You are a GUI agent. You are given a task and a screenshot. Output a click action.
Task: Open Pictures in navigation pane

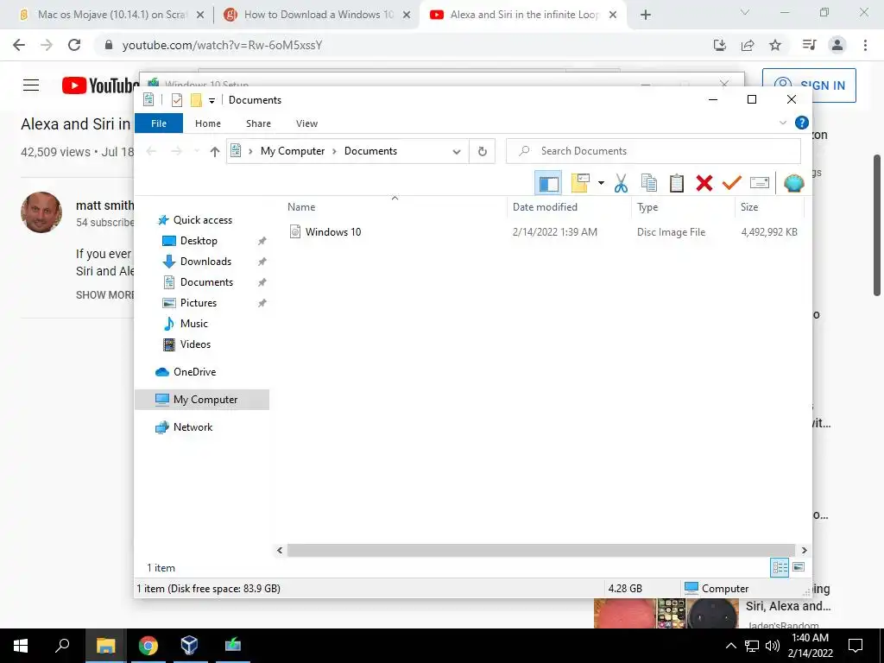tap(198, 303)
